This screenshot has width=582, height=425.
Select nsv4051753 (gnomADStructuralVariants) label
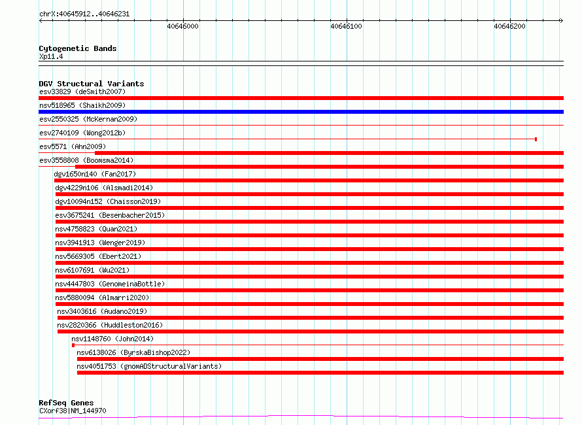click(149, 366)
